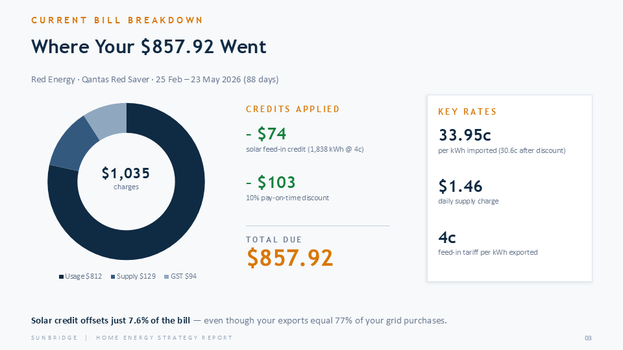Image resolution: width=623 pixels, height=350 pixels.
Task: Click the page number 03 in footer
Action: pyautogui.click(x=588, y=338)
